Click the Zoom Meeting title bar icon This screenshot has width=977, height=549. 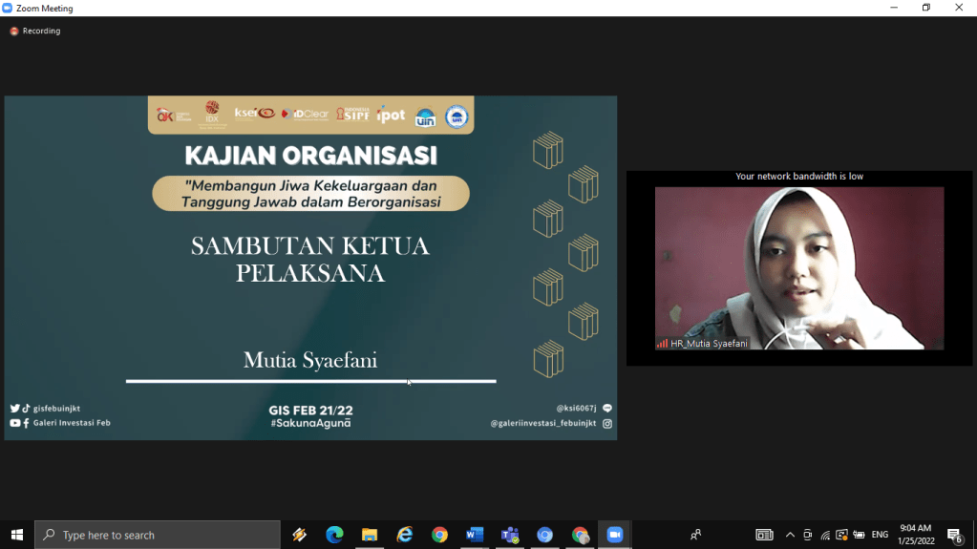8,8
